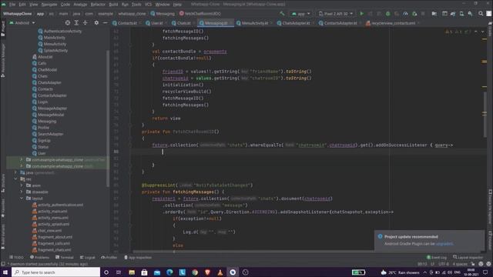Open SplashActivity in the project tree
This screenshot has width=493, height=277.
(55, 51)
